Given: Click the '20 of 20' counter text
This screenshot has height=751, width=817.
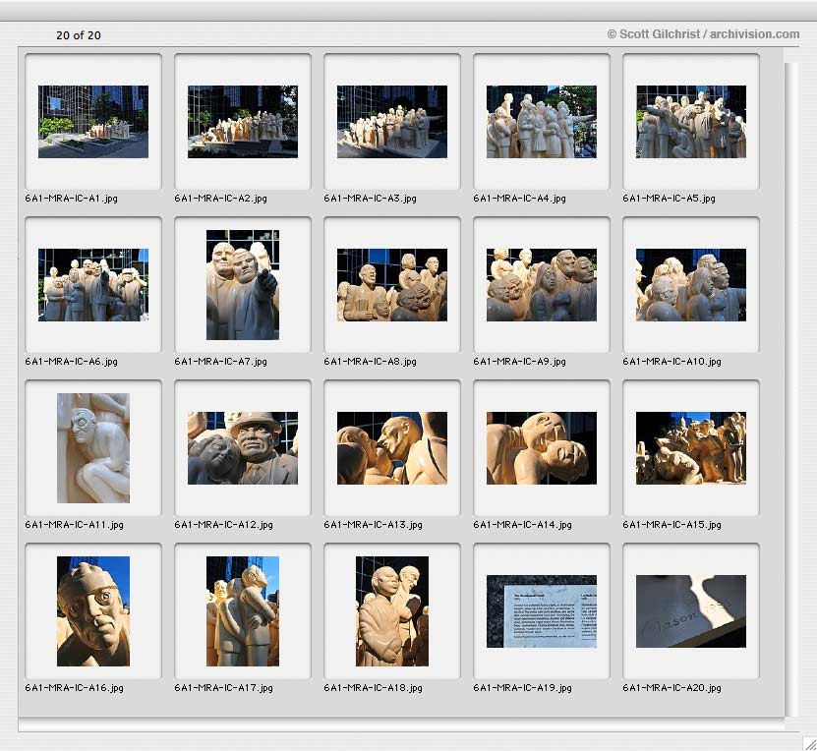Looking at the screenshot, I should pos(79,35).
